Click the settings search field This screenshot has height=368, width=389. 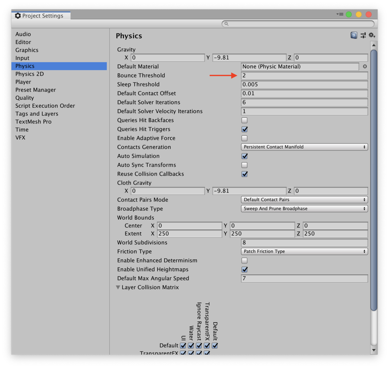298,24
